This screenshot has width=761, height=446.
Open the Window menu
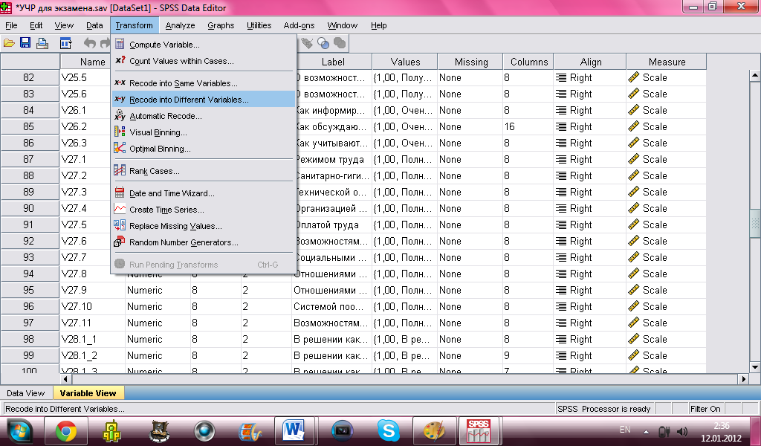[x=342, y=25]
